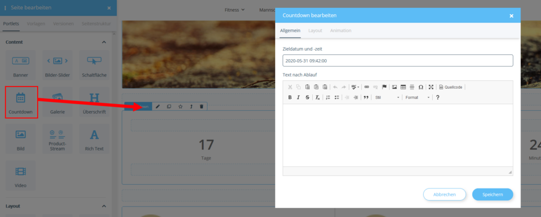The height and width of the screenshot is (217, 541).
Task: Click inside the Text nach Ablauf editor
Action: [x=397, y=135]
